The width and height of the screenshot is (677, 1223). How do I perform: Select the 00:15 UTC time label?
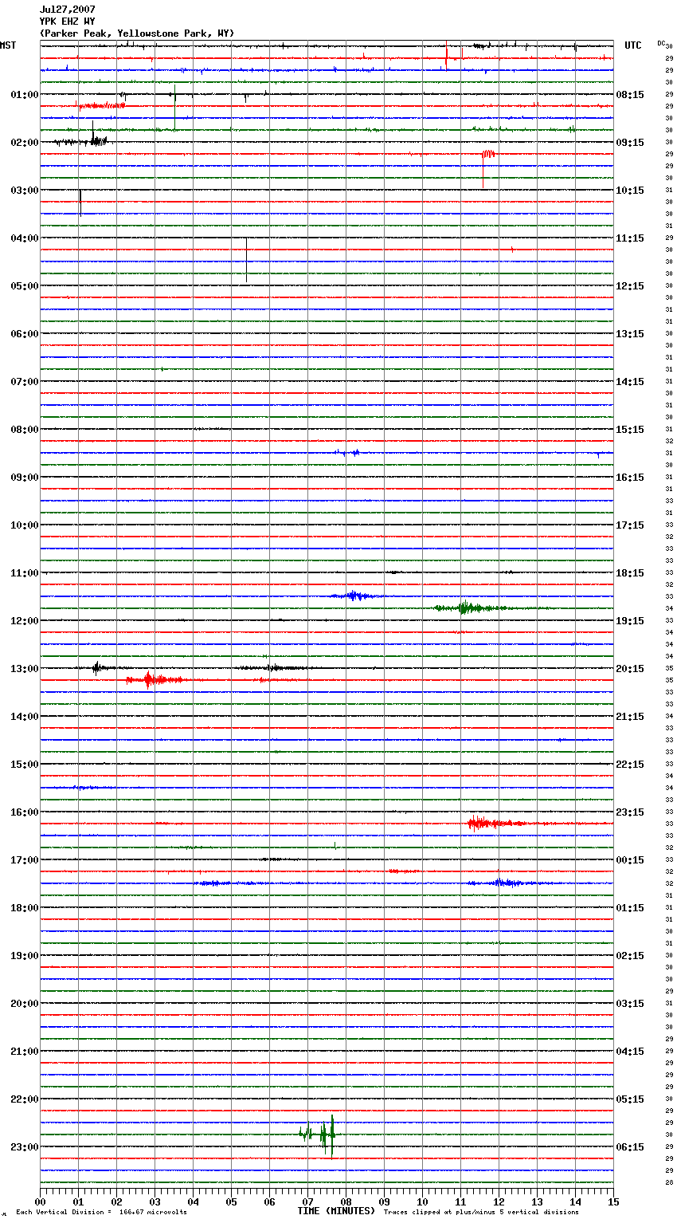tap(630, 860)
